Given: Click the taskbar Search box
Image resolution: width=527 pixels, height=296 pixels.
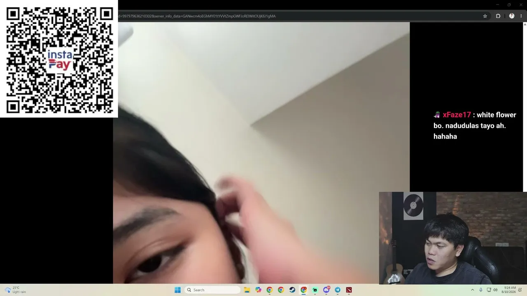Looking at the screenshot, I should 212,290.
